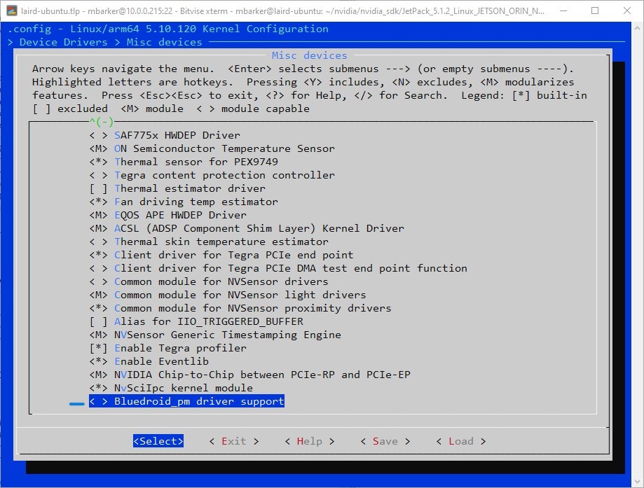The width and height of the screenshot is (644, 488).
Task: Select NVIDIA Chip-to-Chip between PCIe-RP and PCIe-EP
Action: (x=262, y=375)
